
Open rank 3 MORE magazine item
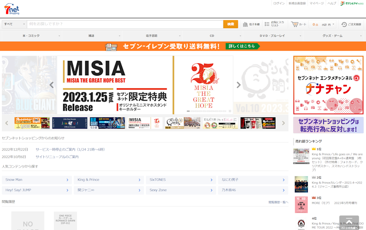click(x=334, y=203)
